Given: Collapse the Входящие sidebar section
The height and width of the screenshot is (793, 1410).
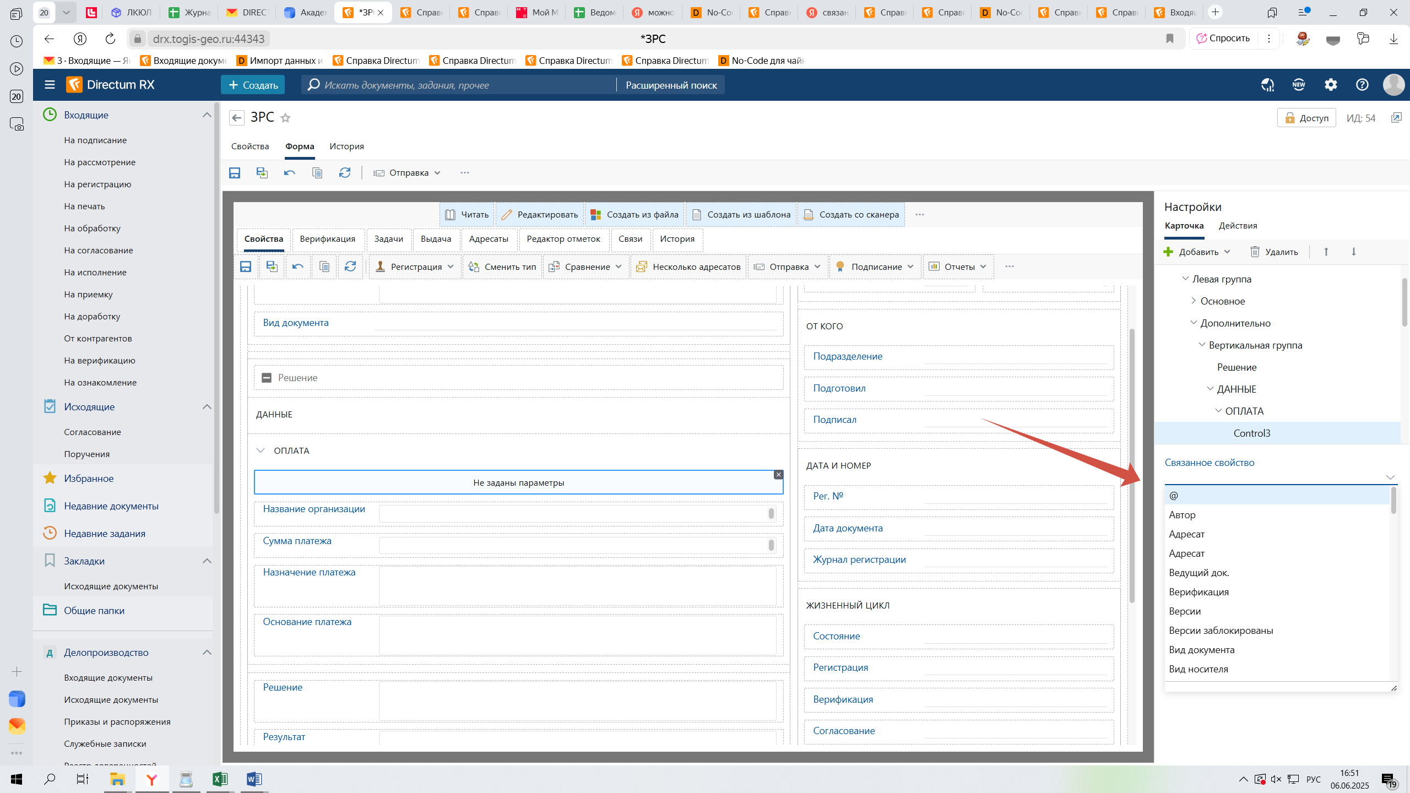Looking at the screenshot, I should [207, 115].
